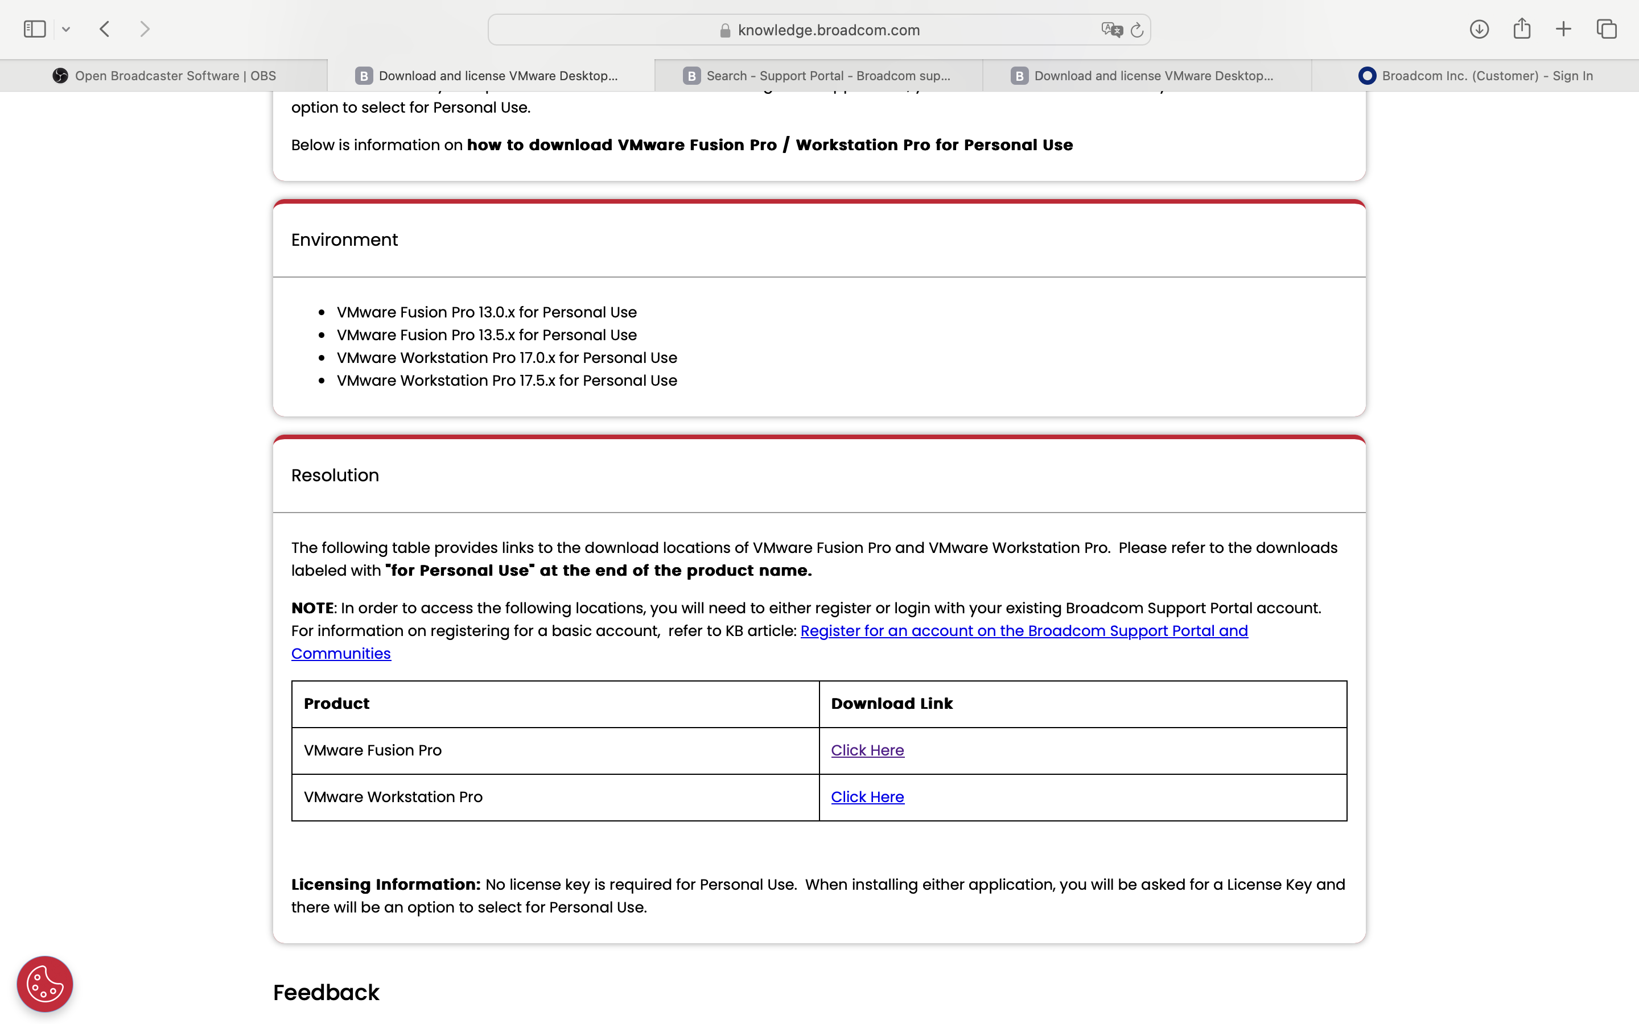The height and width of the screenshot is (1024, 1639).
Task: Reload the page with refresh icon
Action: (x=1137, y=30)
